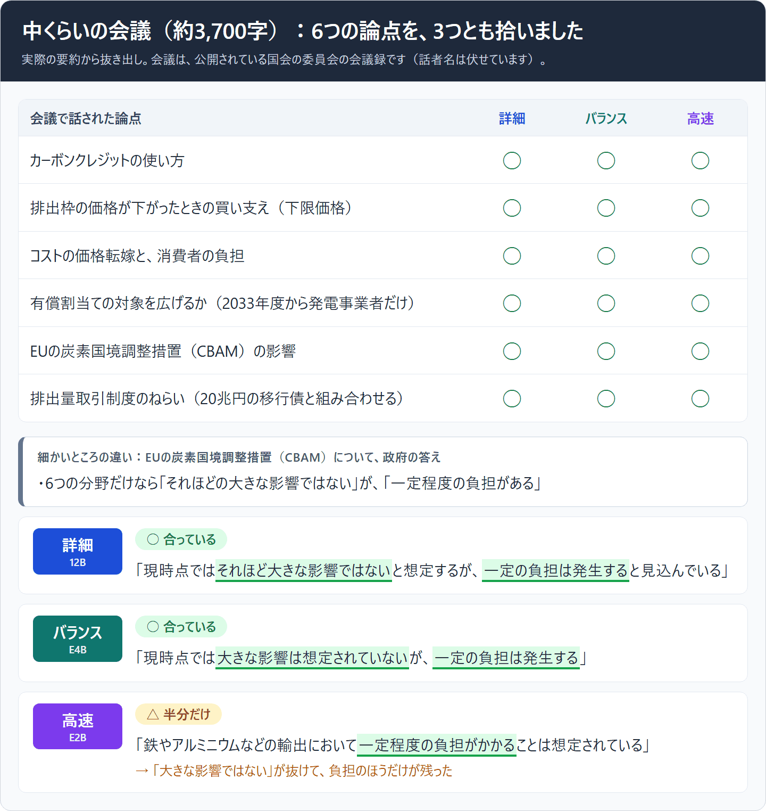Viewport: 766px width, 811px height.
Task: Click the 詳細 circle in the CBAM row
Action: [512, 351]
